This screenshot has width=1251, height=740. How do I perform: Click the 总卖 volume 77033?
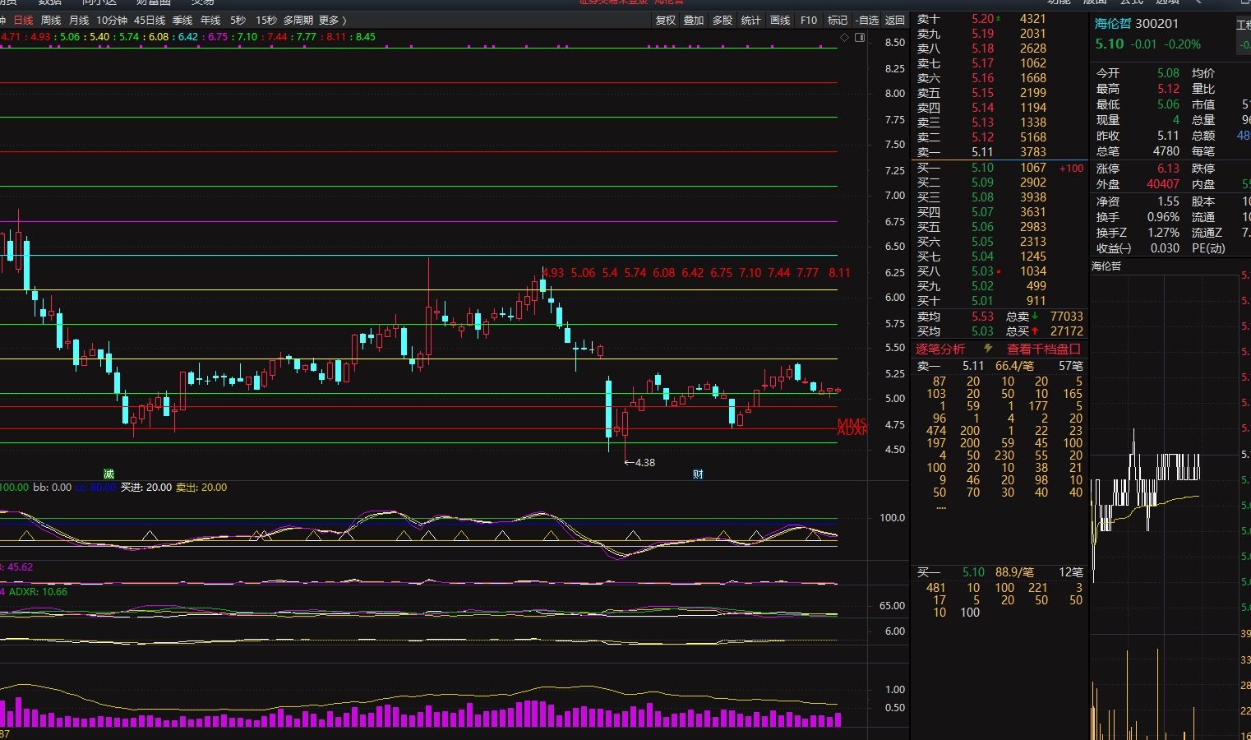pos(1066,317)
